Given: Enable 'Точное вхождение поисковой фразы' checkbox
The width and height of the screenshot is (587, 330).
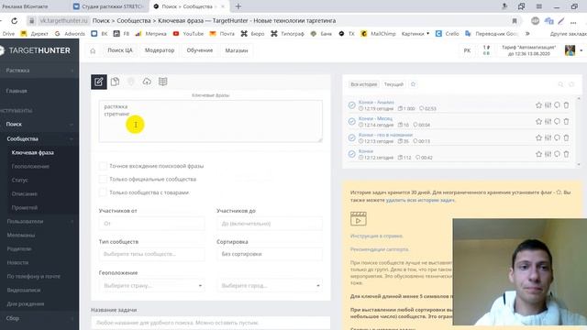Looking at the screenshot, I should point(103,166).
